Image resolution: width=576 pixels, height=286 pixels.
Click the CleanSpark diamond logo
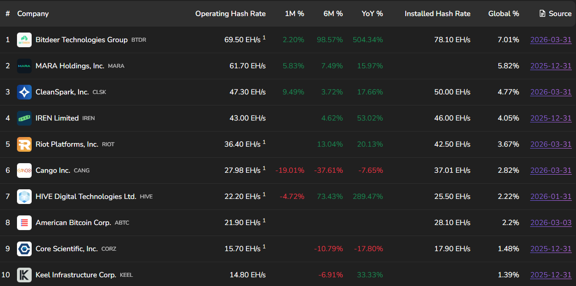[24, 92]
